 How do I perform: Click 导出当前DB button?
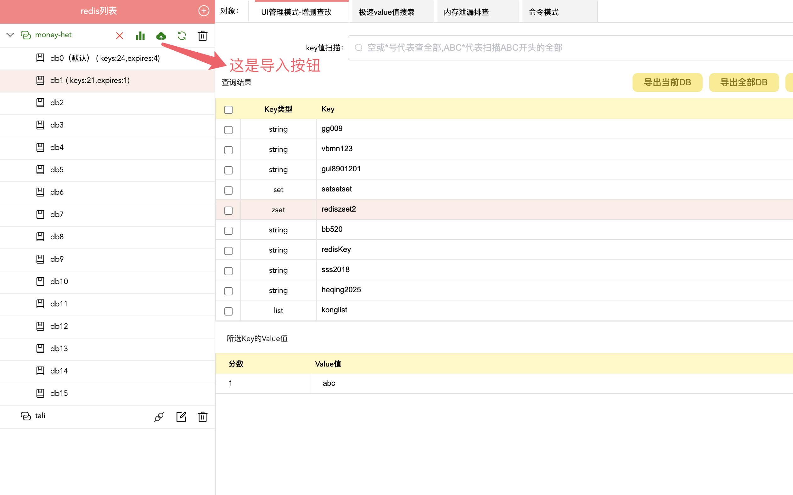click(667, 82)
